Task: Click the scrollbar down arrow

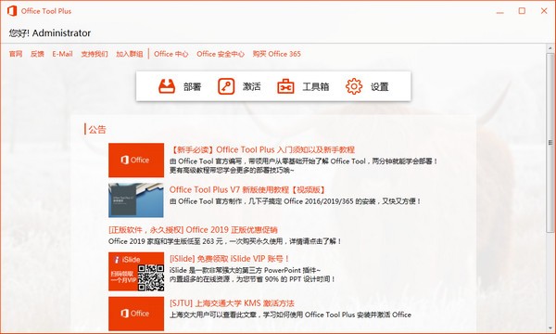Action: click(x=550, y=328)
